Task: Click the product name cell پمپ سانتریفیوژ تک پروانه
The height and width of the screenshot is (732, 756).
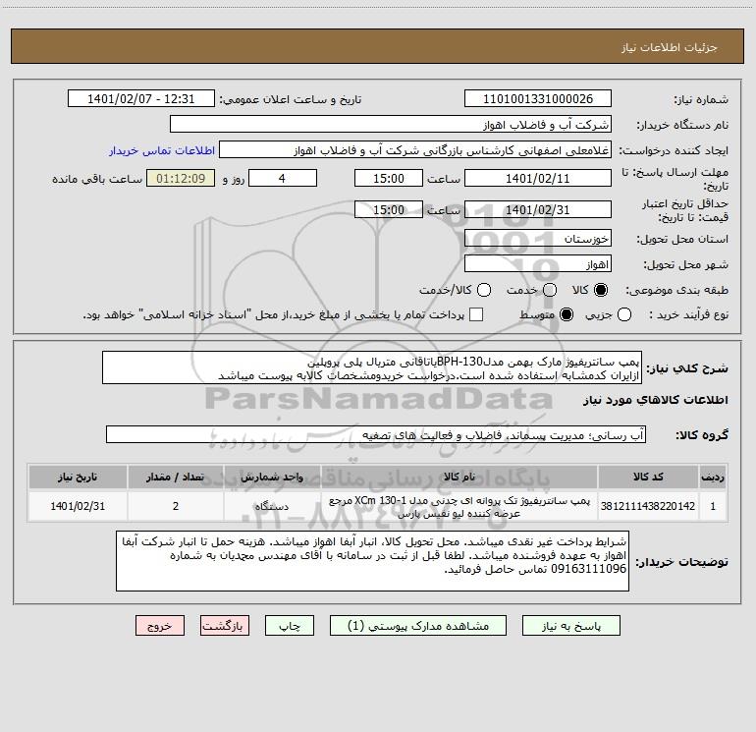Action: 459,506
